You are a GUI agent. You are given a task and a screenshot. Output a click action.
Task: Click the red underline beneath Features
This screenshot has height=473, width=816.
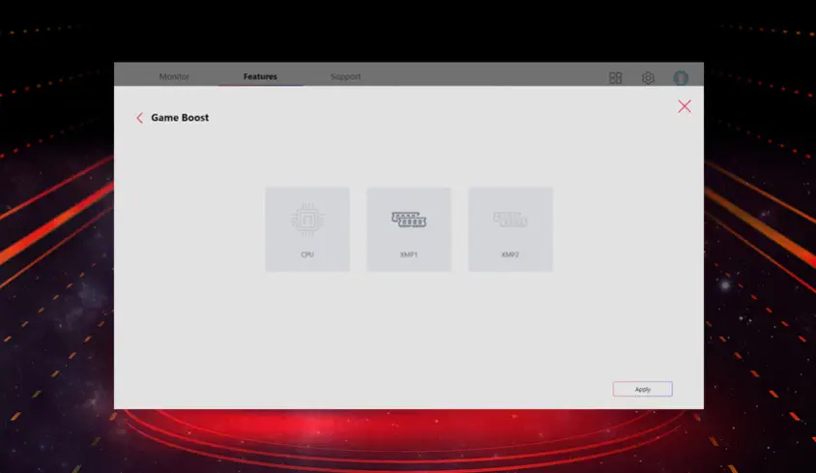click(260, 85)
